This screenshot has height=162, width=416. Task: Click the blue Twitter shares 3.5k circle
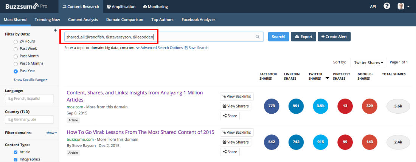[x=321, y=106]
